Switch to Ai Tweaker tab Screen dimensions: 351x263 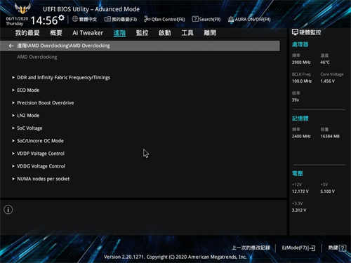pos(88,33)
